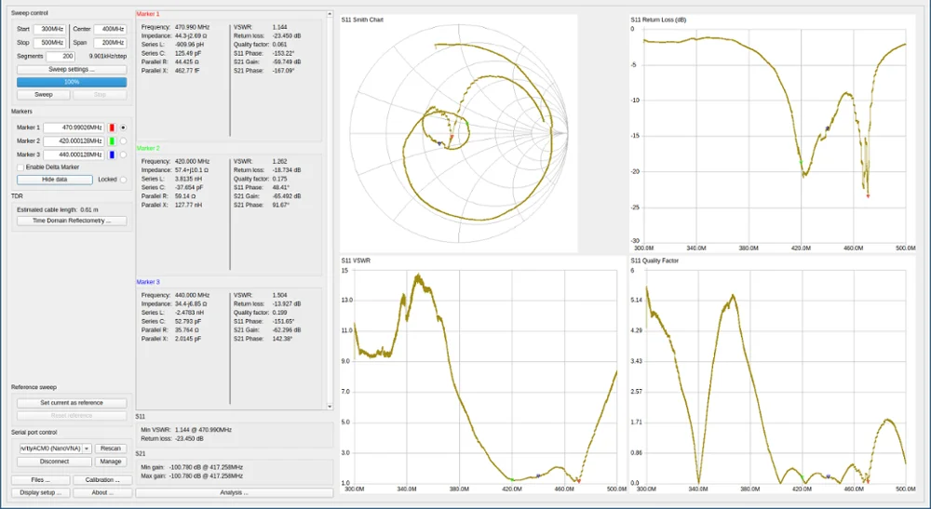Click the Reset reference button
The width and height of the screenshot is (931, 509).
coord(72,416)
